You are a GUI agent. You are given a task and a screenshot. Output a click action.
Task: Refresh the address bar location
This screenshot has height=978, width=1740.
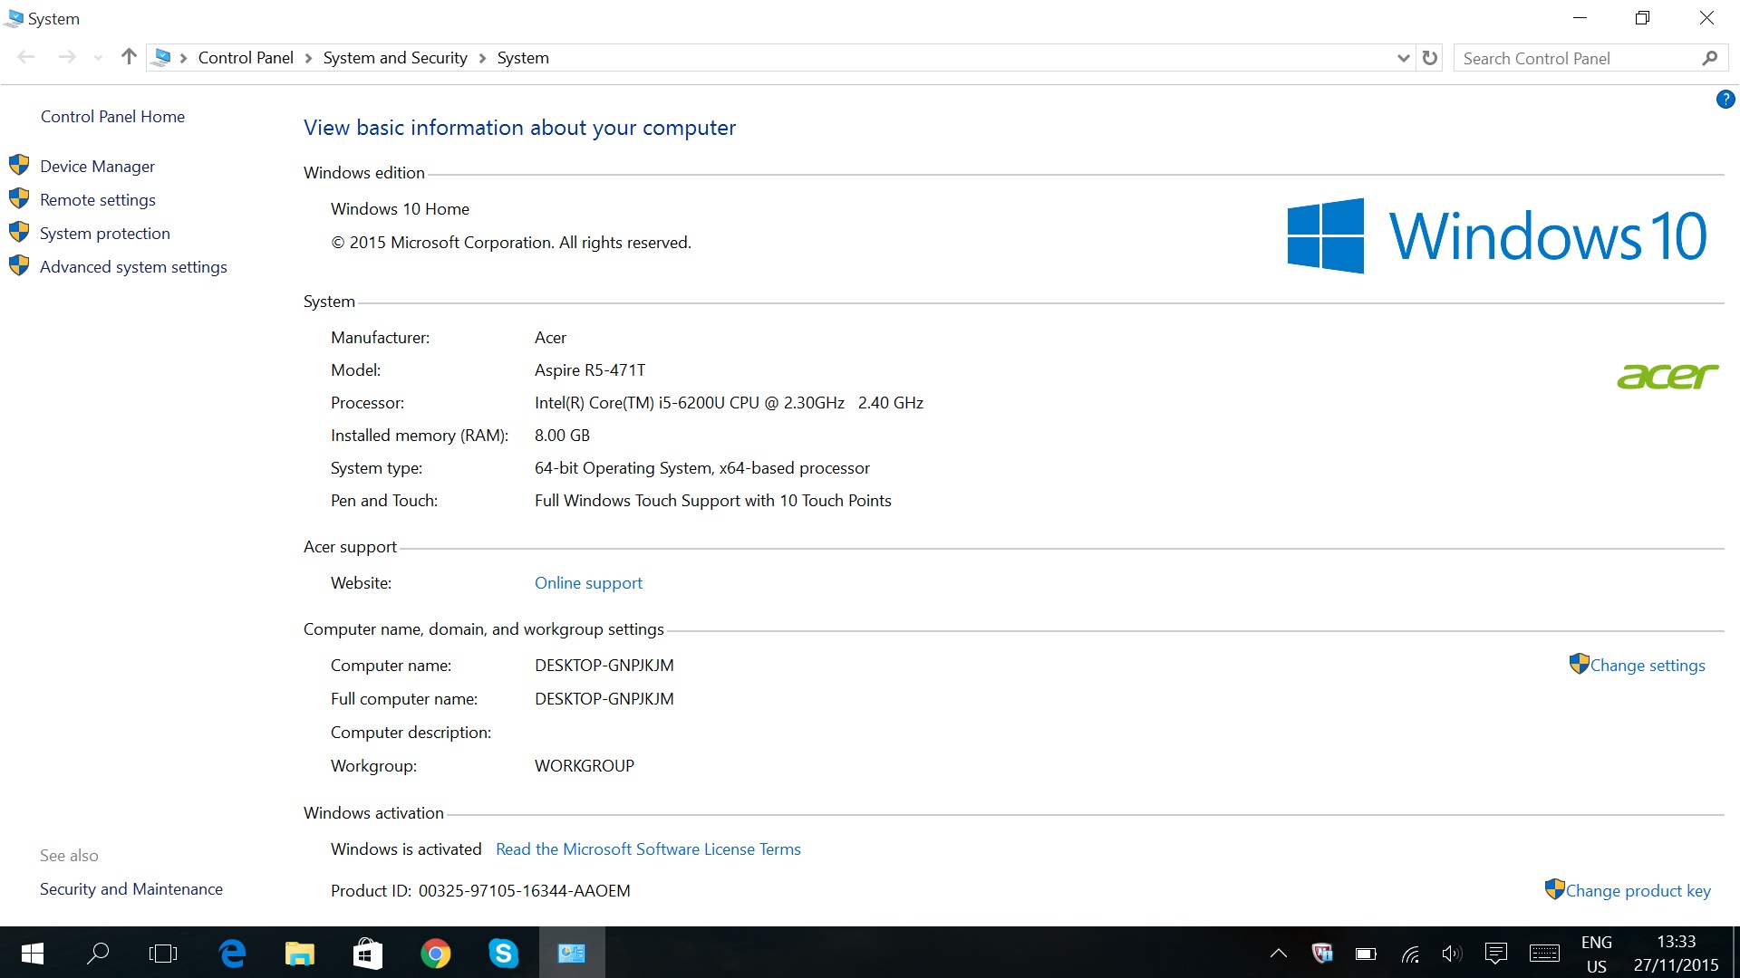[x=1430, y=58]
